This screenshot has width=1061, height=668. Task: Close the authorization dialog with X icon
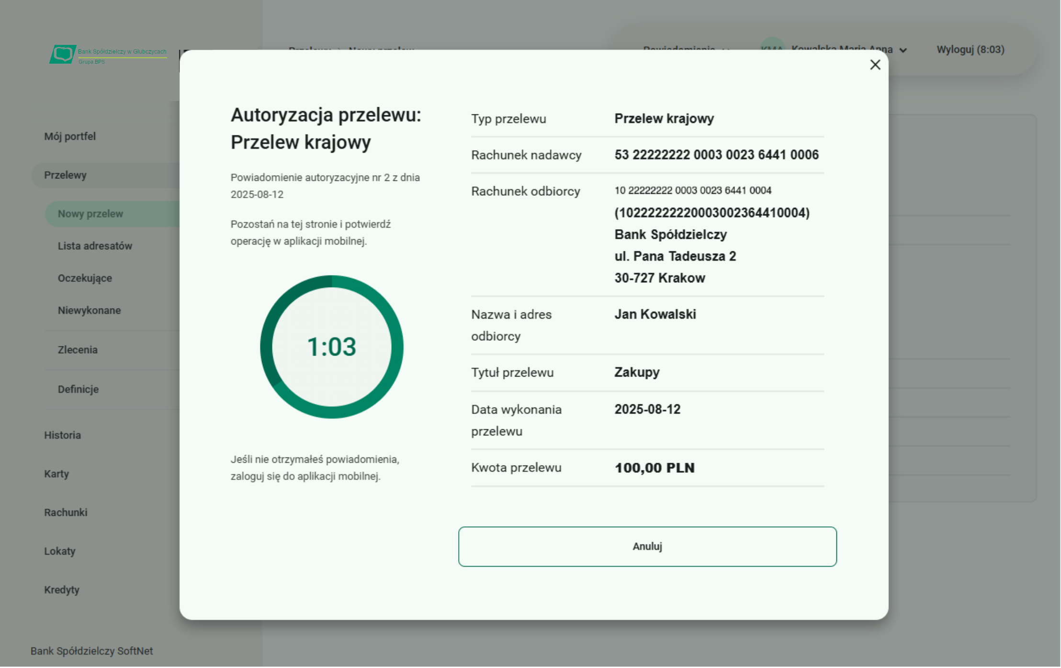pyautogui.click(x=875, y=65)
